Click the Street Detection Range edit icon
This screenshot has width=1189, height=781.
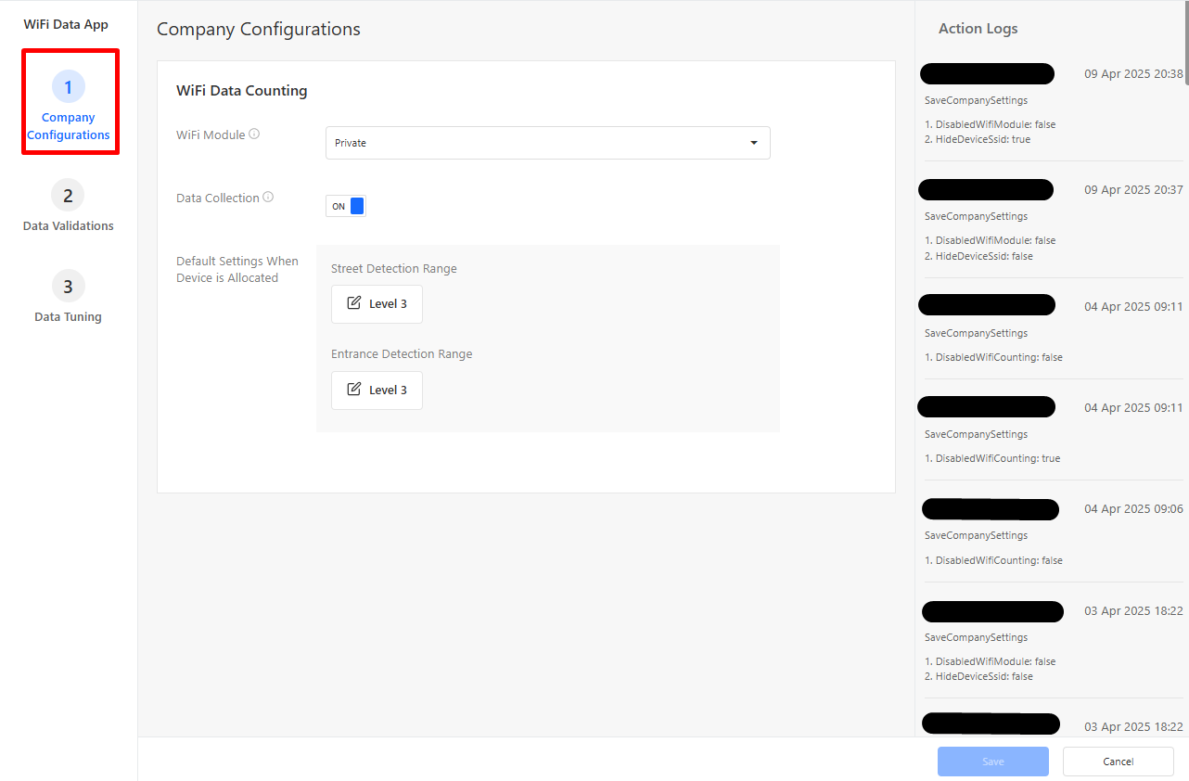click(x=353, y=303)
